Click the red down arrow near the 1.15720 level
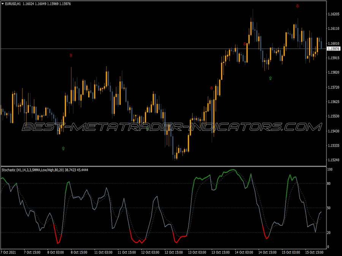The width and height of the screenshot is (342, 256). click(x=211, y=88)
